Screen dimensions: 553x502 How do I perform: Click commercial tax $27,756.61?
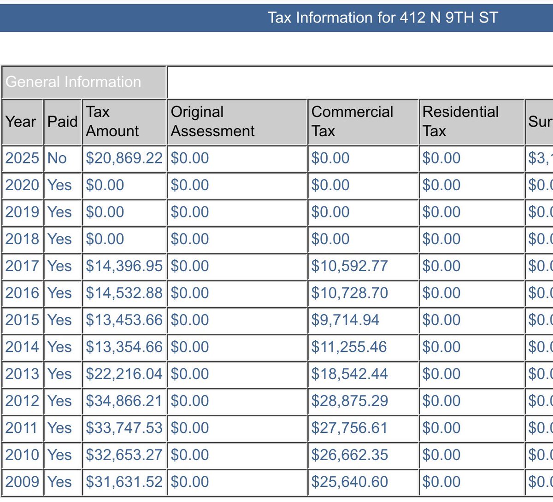(349, 428)
